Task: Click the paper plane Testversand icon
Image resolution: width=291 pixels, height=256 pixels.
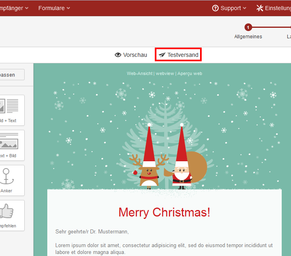Action: click(162, 55)
